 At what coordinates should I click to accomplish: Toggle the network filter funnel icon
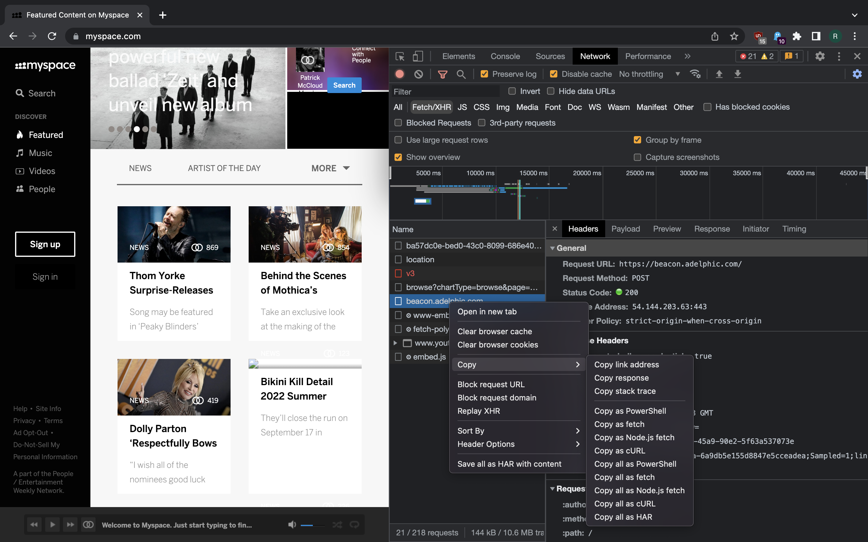(442, 74)
